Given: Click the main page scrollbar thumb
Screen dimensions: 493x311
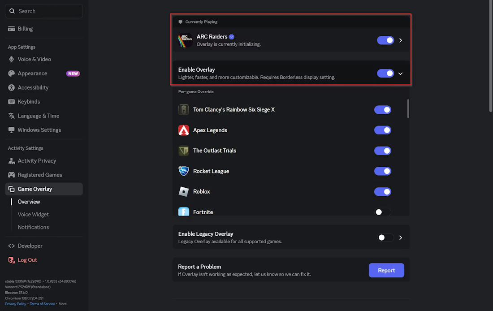Looking at the screenshot, I should click(x=490, y=56).
